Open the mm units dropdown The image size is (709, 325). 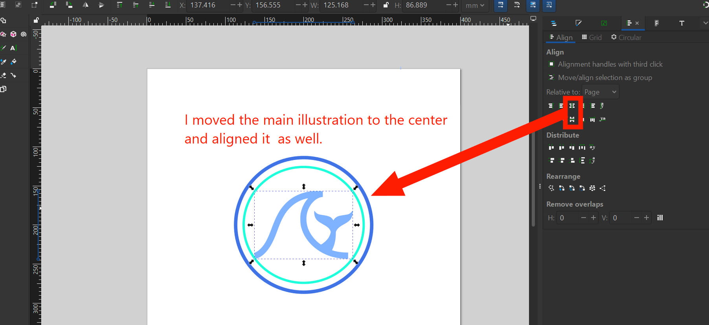click(x=475, y=5)
